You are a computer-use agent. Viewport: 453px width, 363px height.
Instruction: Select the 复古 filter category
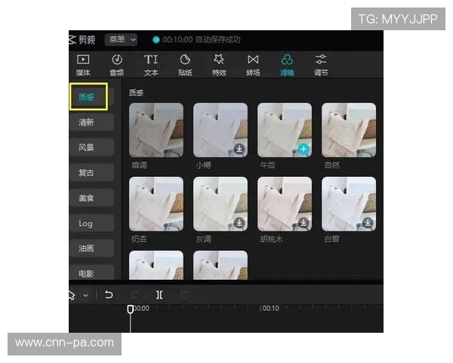(x=92, y=173)
